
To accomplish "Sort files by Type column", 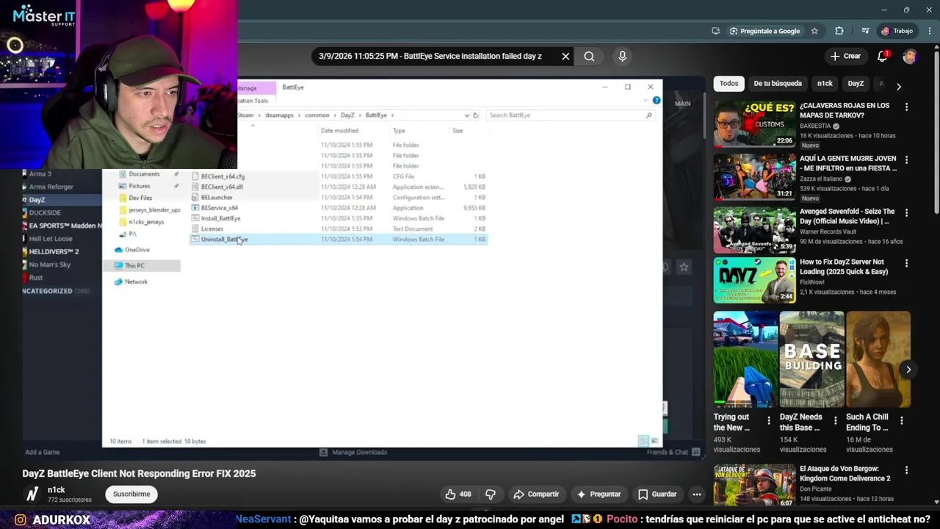I will click(x=399, y=131).
